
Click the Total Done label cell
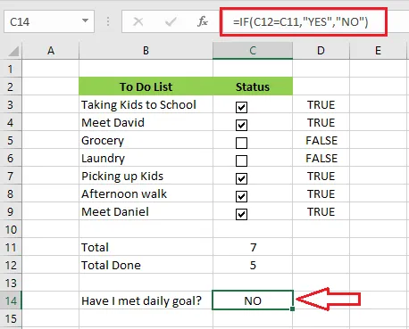point(146,265)
